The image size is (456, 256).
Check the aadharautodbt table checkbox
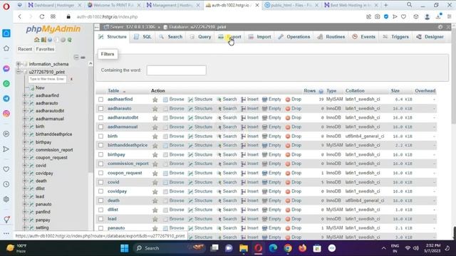point(100,118)
